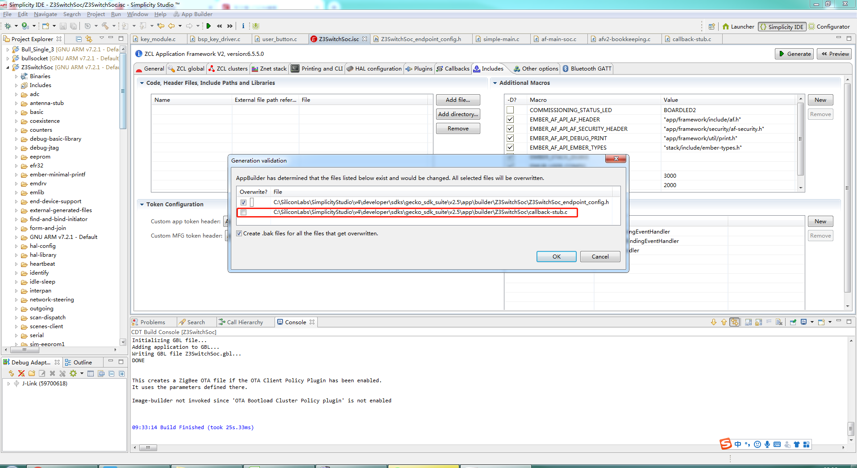
Task: Collapse Additional Macros section
Action: pos(495,83)
